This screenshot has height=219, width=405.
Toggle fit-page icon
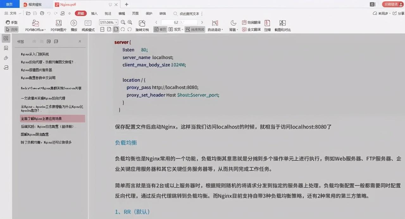tap(109, 29)
